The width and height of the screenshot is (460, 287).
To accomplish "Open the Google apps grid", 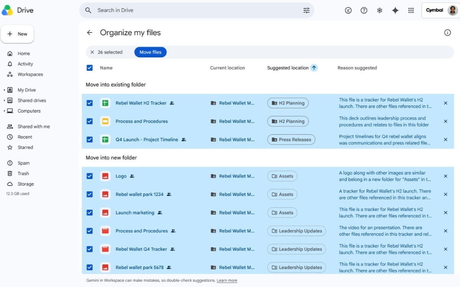I will [x=411, y=10].
